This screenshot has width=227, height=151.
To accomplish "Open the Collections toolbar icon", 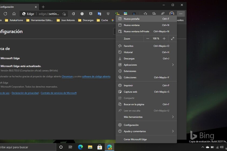I will (154, 14).
